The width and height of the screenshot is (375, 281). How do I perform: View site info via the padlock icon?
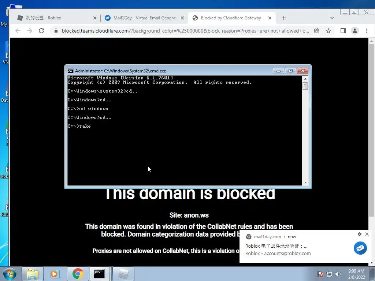pyautogui.click(x=56, y=31)
